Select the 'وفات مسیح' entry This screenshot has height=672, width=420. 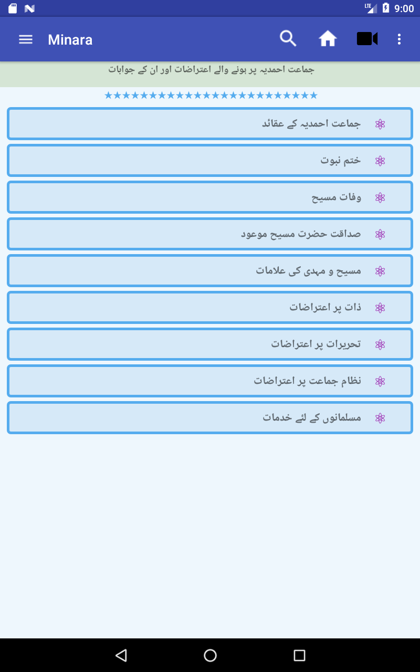pos(210,197)
